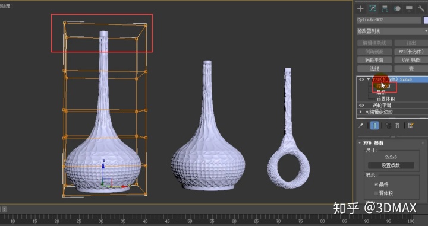
Task: Open the Utilities panel wrench icon
Action: coord(421,9)
